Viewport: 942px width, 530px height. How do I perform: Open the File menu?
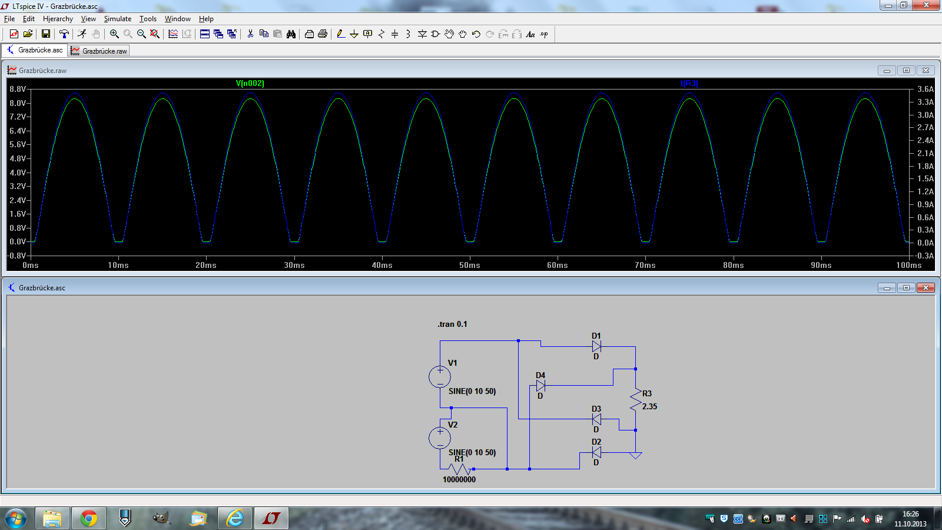pyautogui.click(x=9, y=19)
